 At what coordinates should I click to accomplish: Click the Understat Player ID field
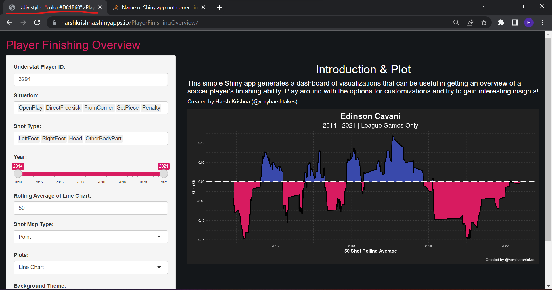click(x=91, y=79)
